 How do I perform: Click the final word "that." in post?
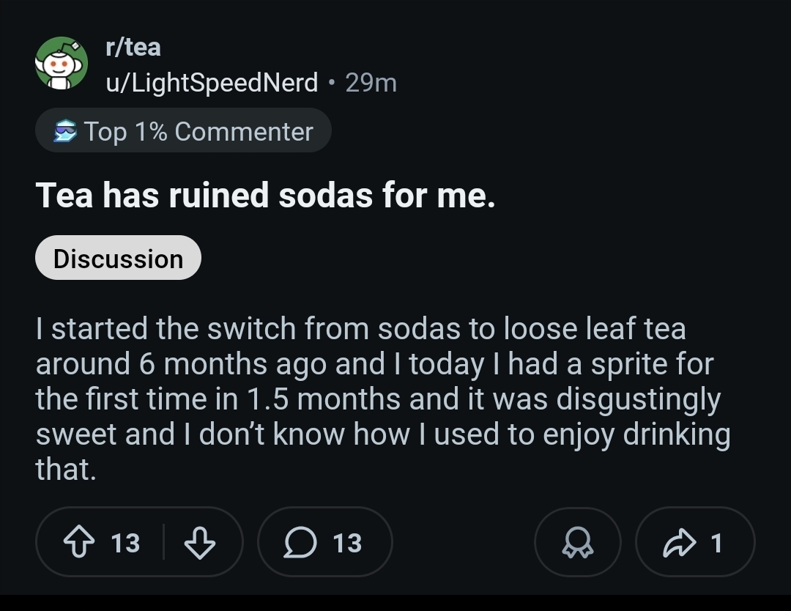pos(66,470)
